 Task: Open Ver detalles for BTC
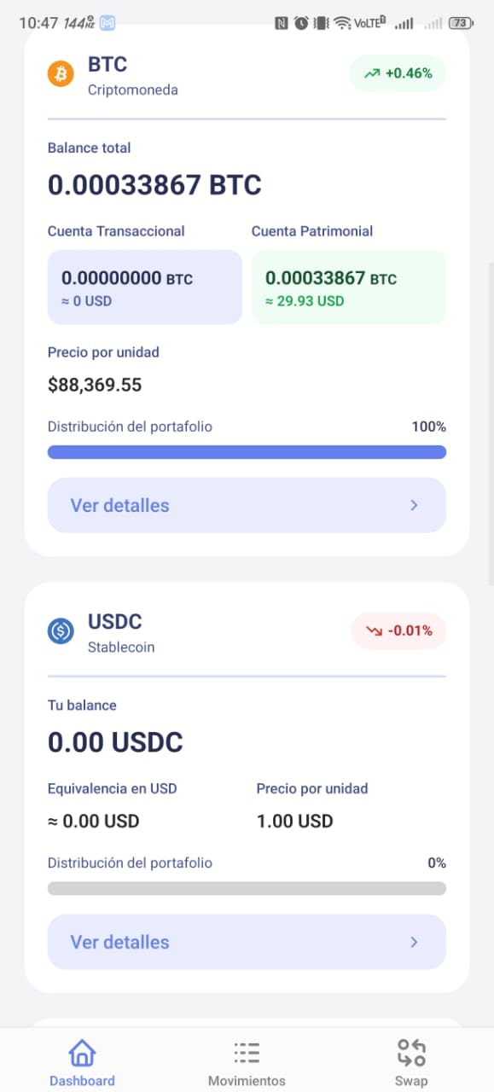pos(247,505)
